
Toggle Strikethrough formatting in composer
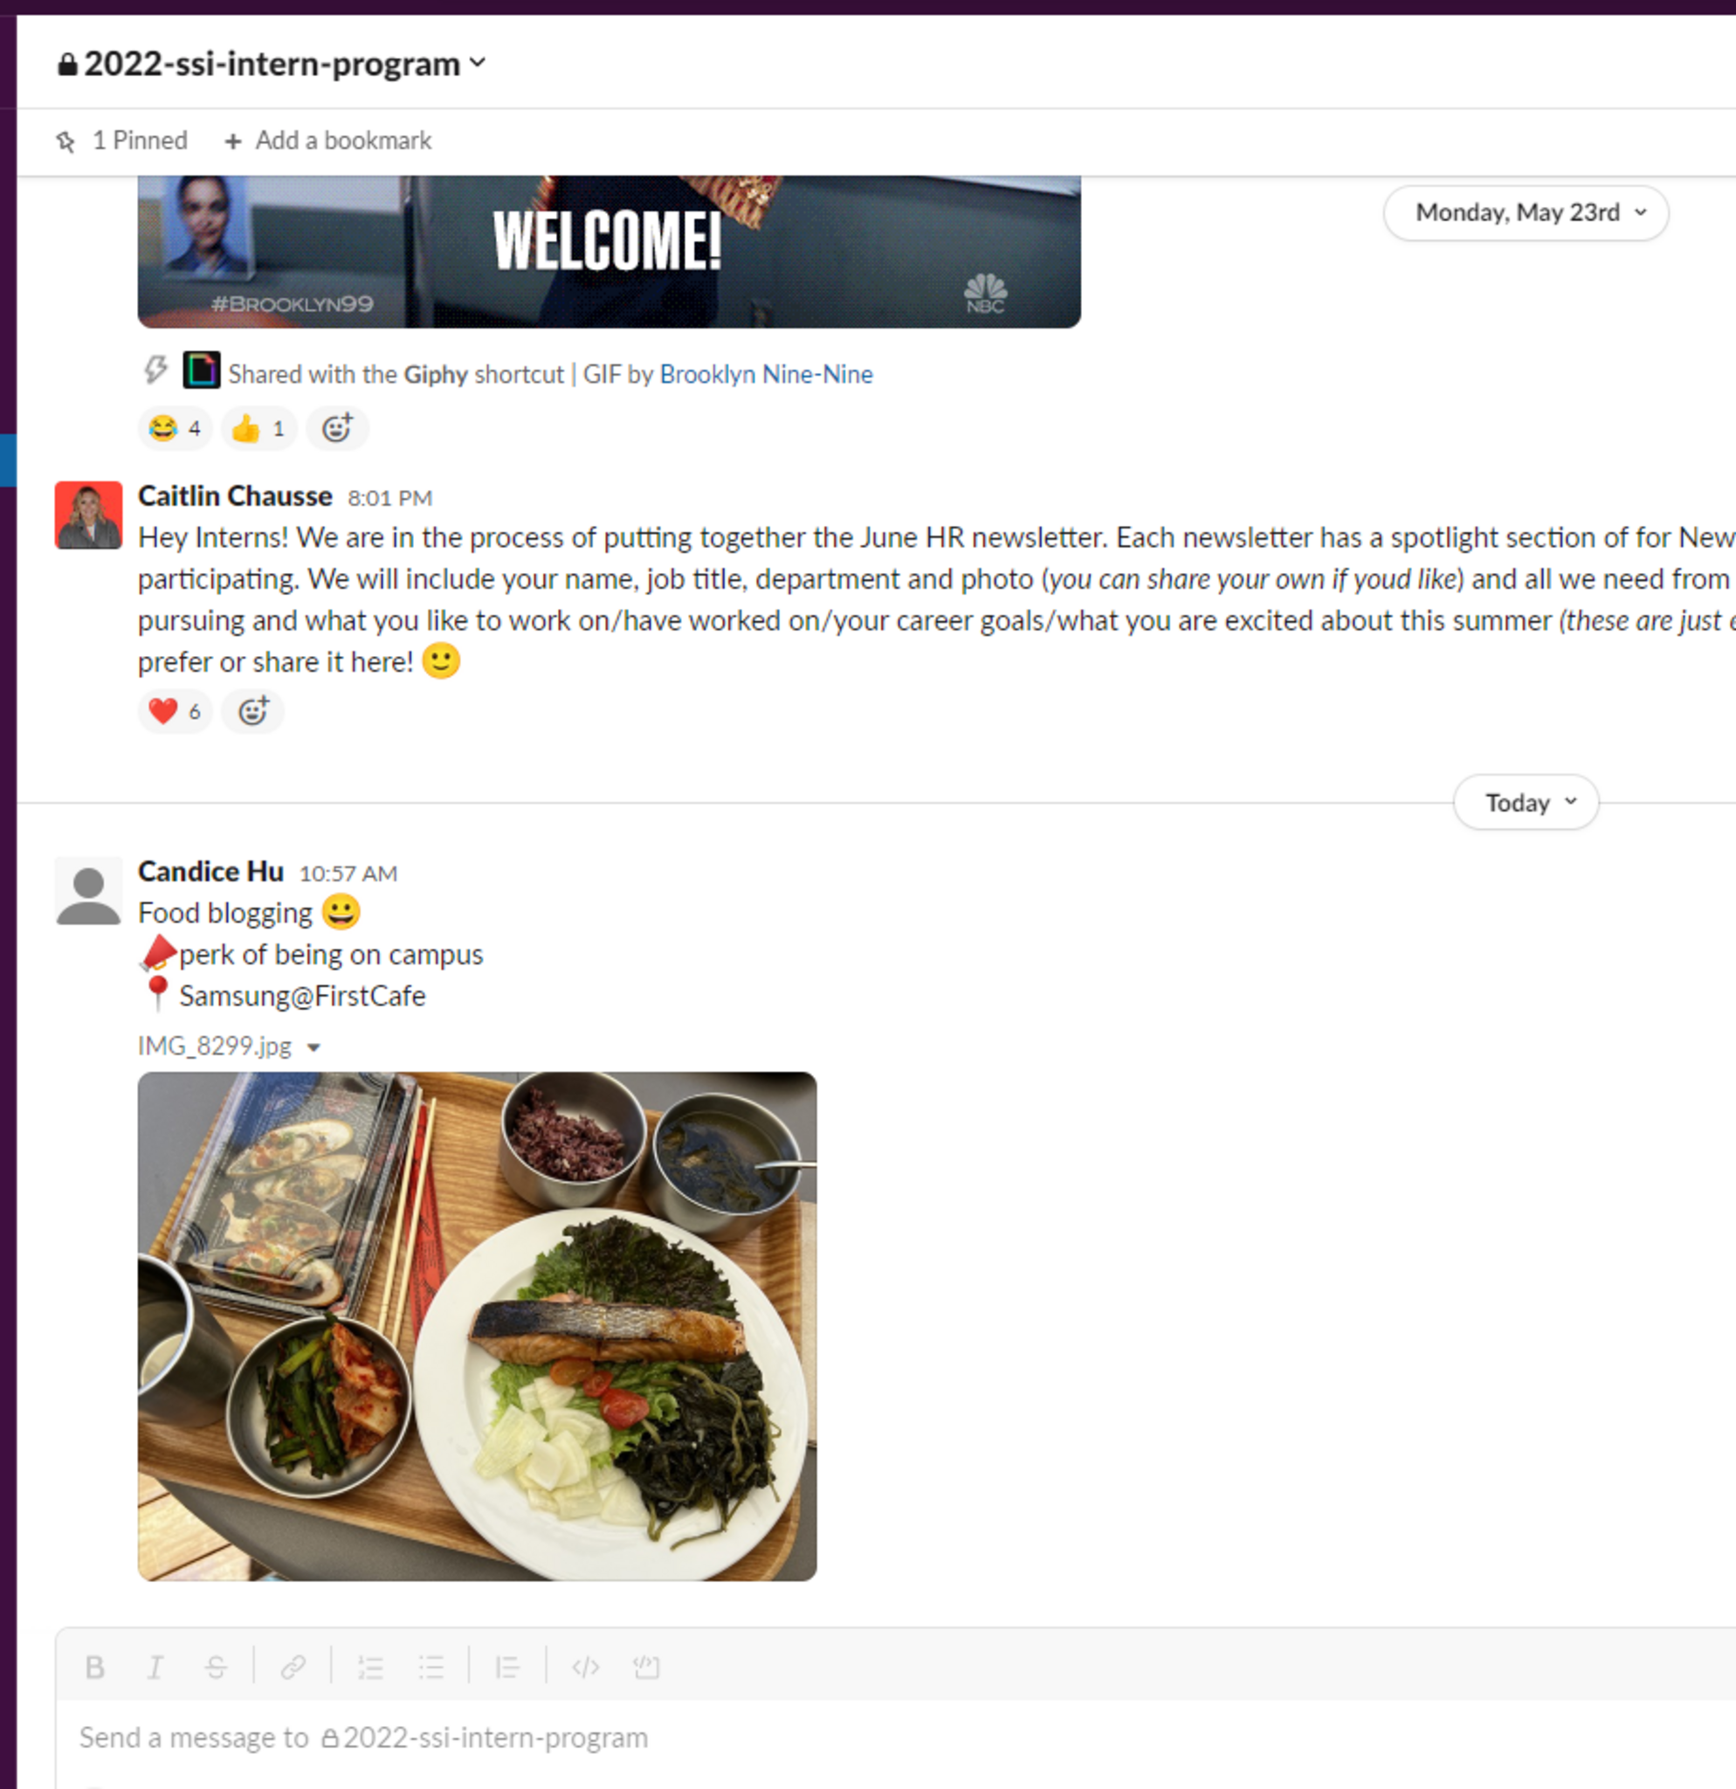tap(217, 1668)
